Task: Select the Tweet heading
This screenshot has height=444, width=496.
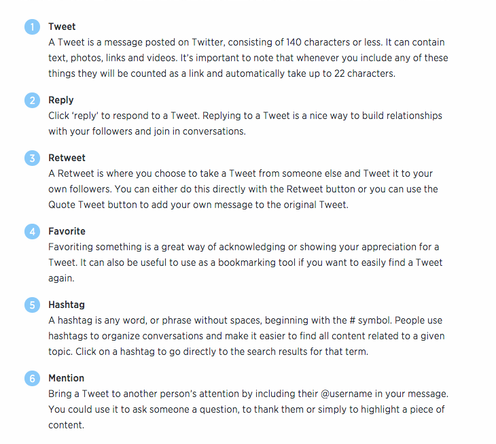Action: pos(62,27)
